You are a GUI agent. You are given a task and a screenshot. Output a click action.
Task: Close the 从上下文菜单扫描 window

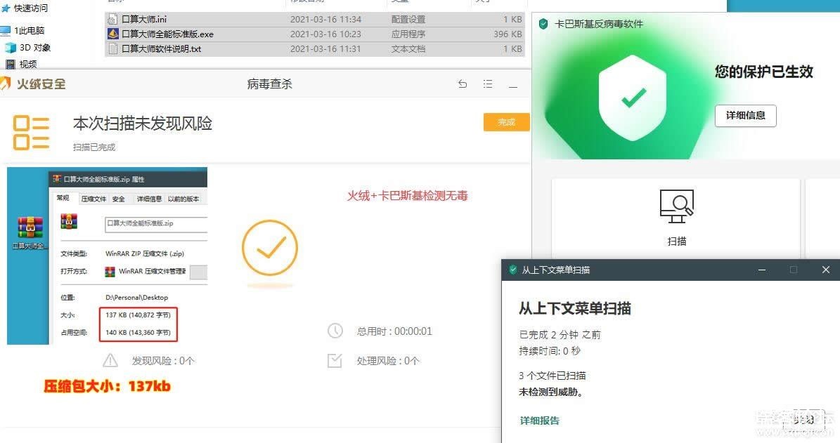(x=825, y=270)
